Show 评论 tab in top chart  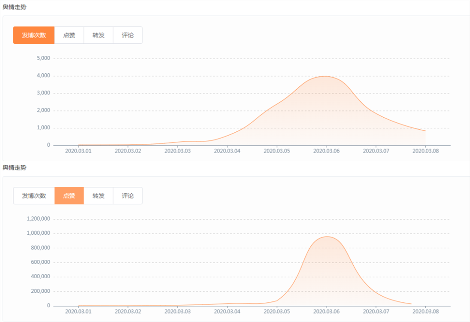click(x=127, y=35)
